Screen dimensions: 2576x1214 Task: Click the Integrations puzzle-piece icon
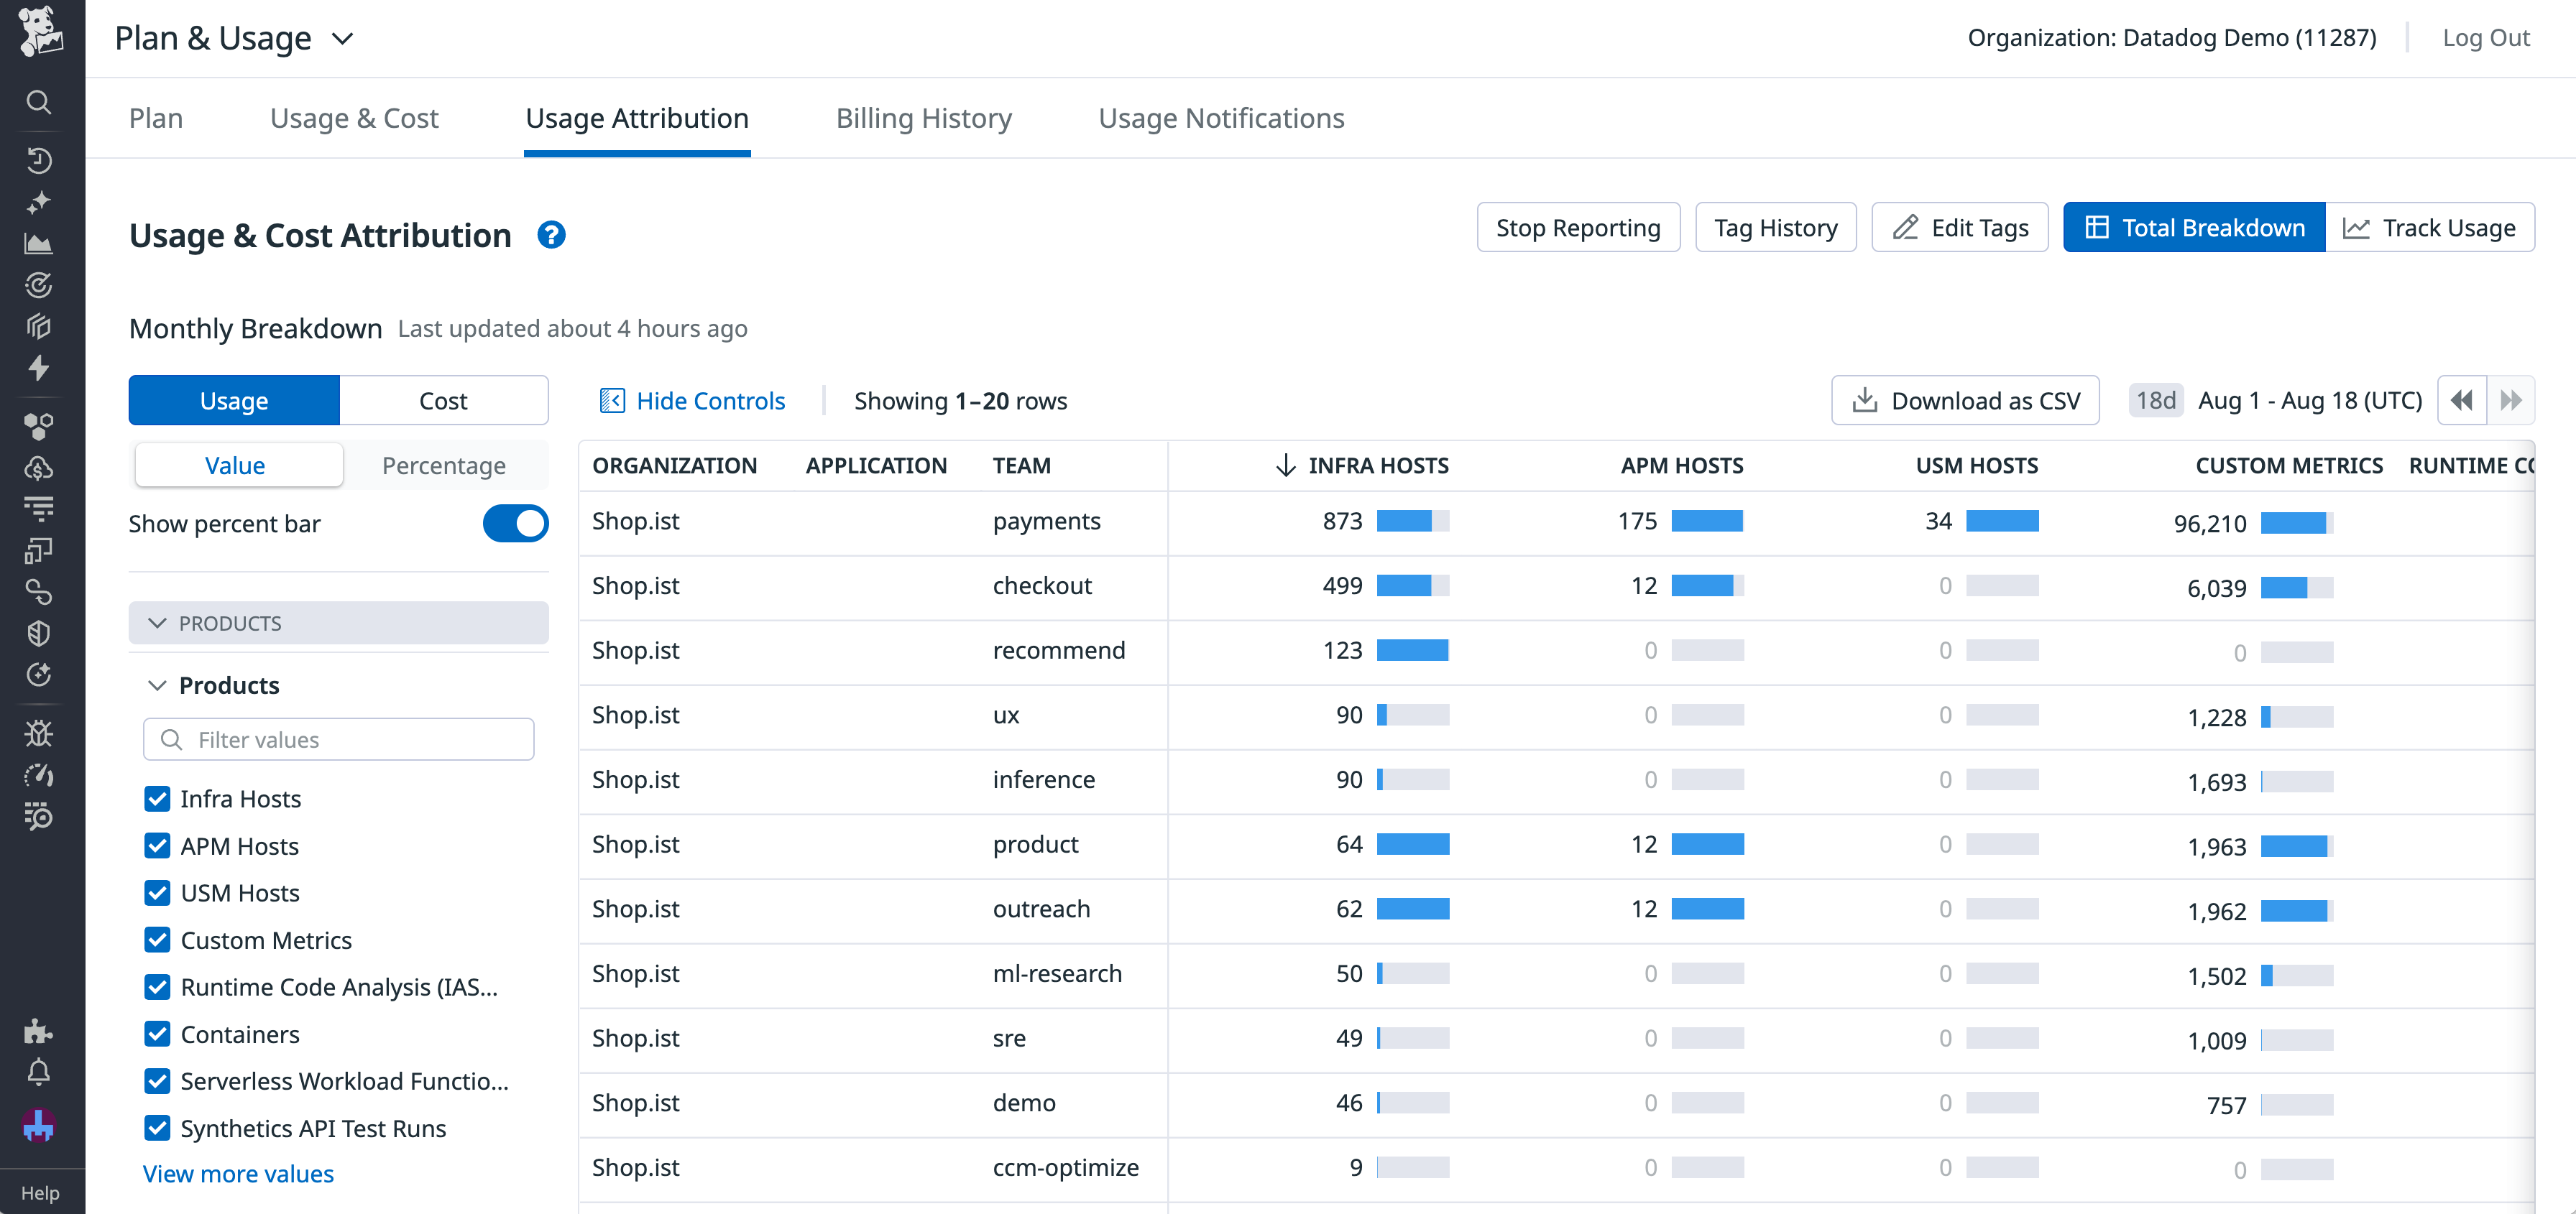39,1030
